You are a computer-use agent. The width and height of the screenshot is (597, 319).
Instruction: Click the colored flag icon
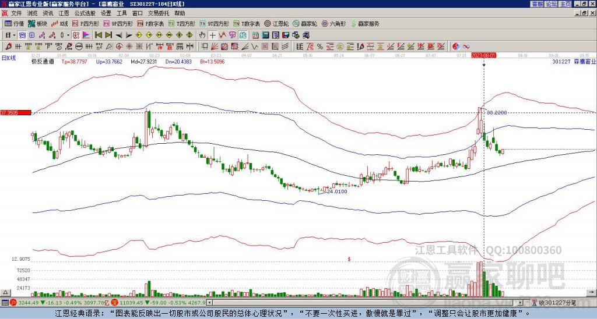tap(86, 35)
